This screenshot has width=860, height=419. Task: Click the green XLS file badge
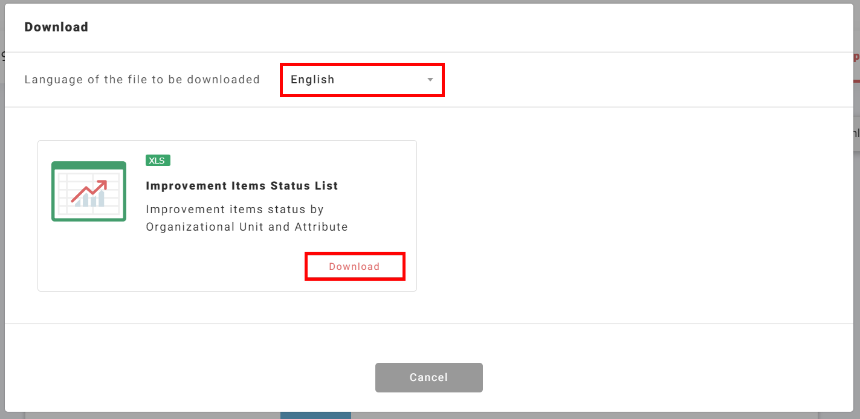tap(158, 161)
